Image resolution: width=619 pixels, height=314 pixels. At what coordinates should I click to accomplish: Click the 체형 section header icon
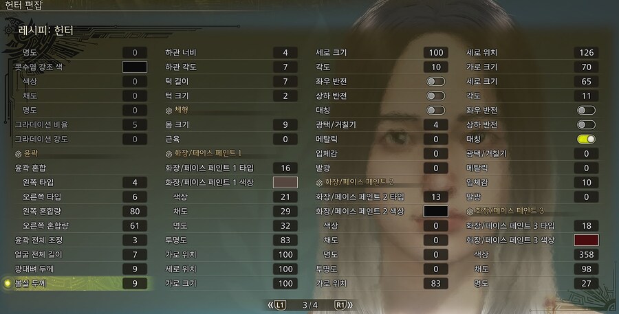pyautogui.click(x=169, y=111)
